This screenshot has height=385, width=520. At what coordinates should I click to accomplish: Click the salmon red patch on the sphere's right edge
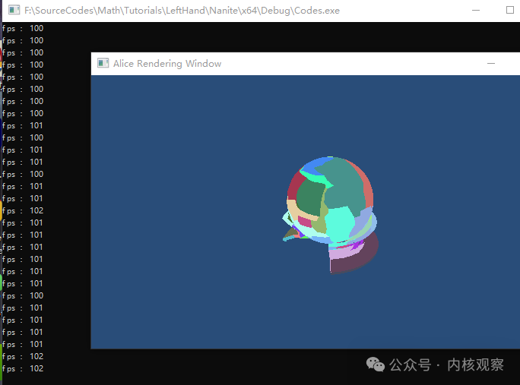pyautogui.click(x=367, y=191)
